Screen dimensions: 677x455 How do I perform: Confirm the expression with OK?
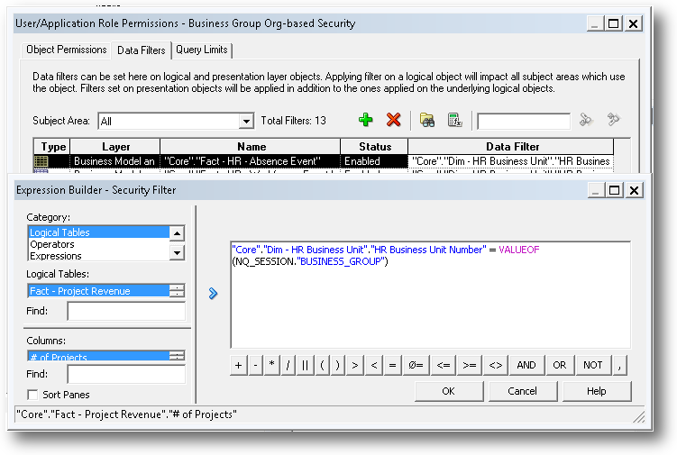pyautogui.click(x=449, y=391)
